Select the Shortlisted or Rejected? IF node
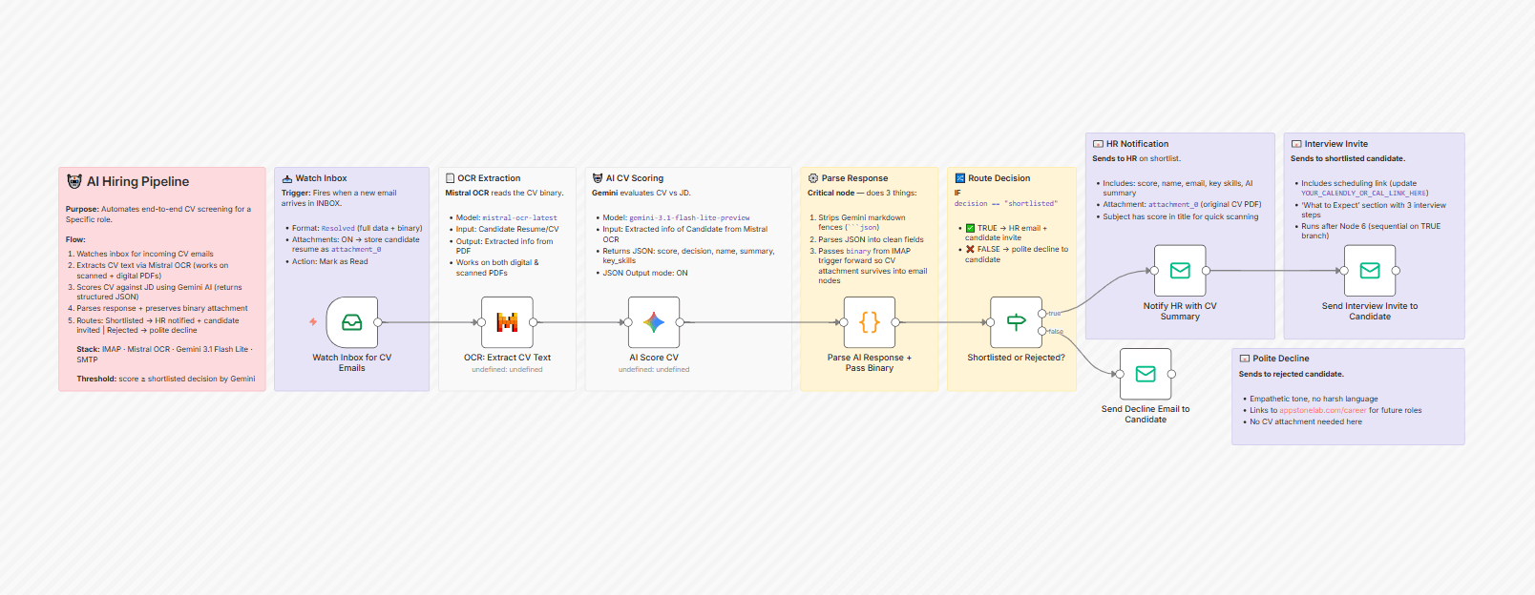1535x595 pixels. tap(1016, 322)
